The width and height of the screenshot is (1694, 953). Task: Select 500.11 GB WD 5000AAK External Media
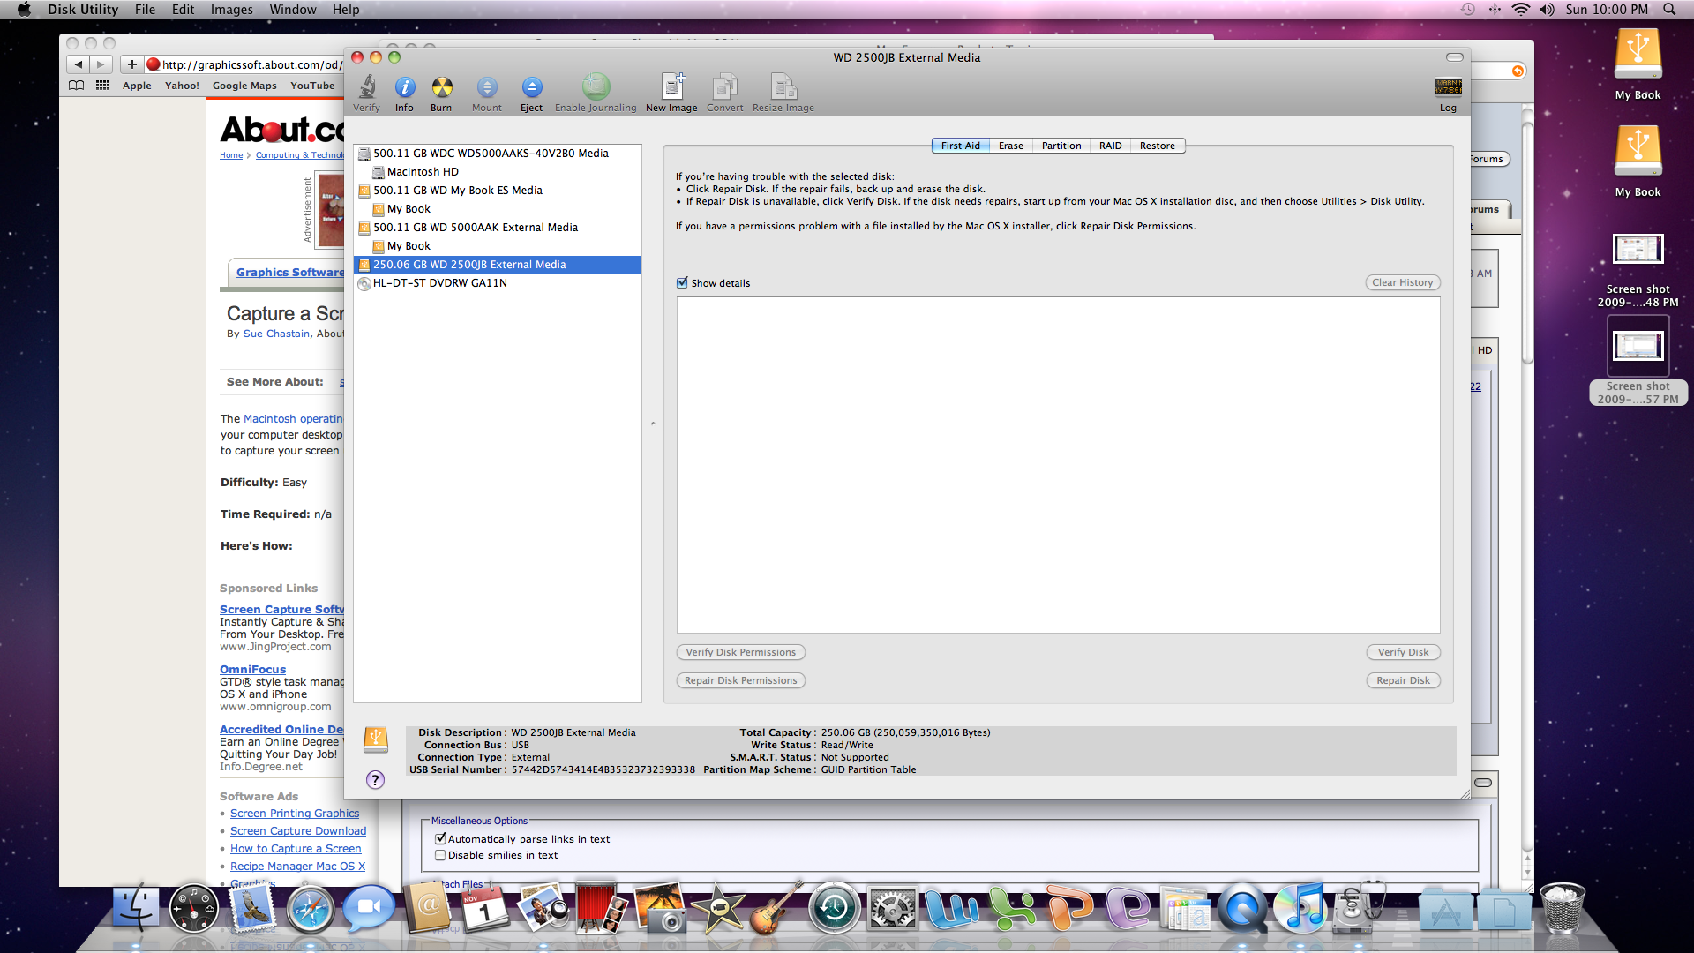click(498, 228)
